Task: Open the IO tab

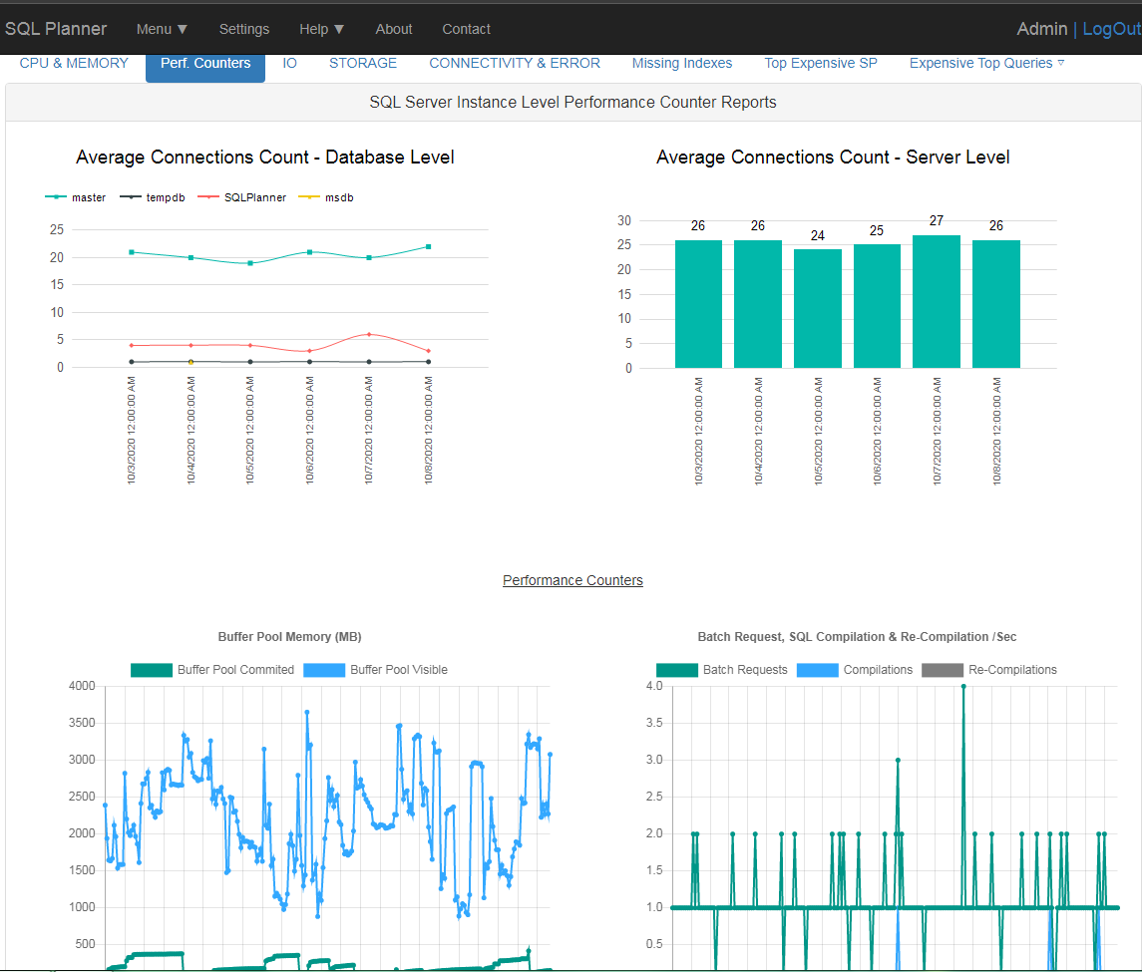Action: point(289,63)
